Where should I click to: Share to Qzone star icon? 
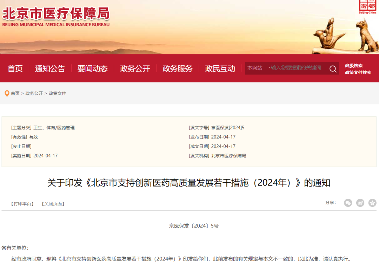[x=372, y=203]
